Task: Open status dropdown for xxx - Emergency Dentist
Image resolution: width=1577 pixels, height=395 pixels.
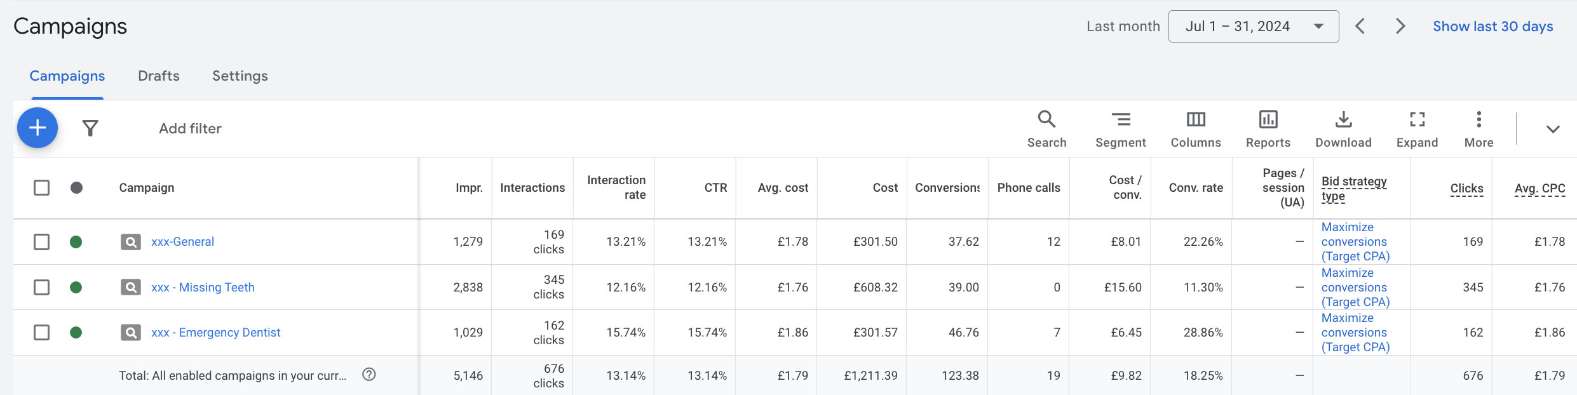Action: click(76, 332)
